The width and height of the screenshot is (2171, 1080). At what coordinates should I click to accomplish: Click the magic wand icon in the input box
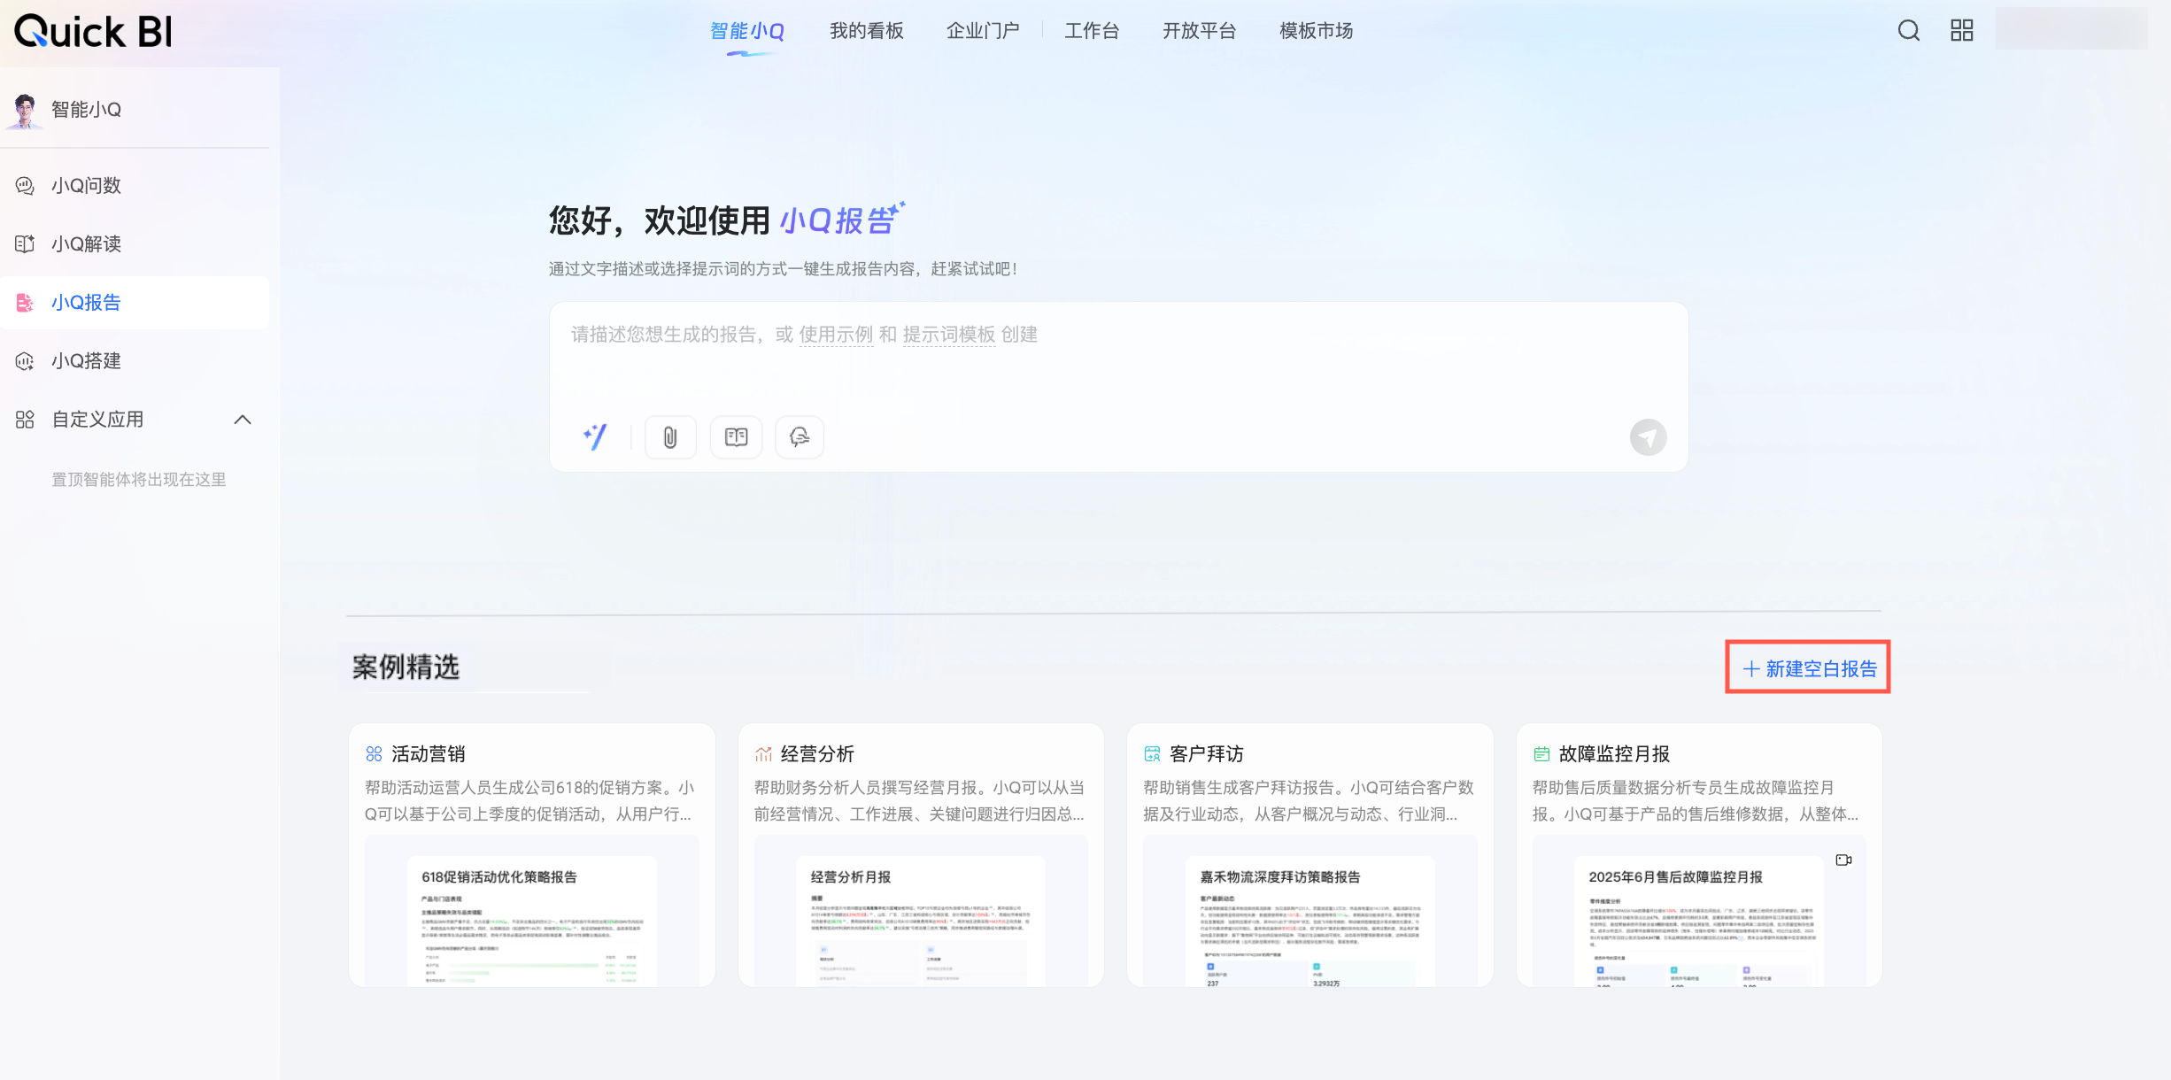[x=595, y=436]
